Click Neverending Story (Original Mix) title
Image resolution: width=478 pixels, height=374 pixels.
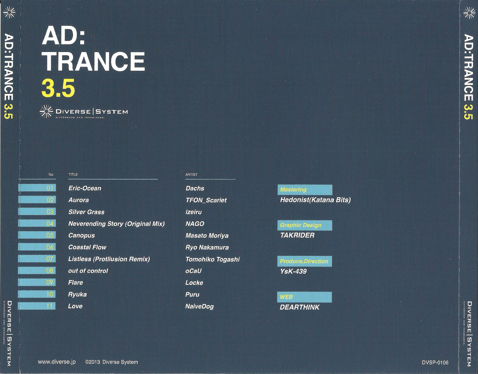tap(116, 224)
